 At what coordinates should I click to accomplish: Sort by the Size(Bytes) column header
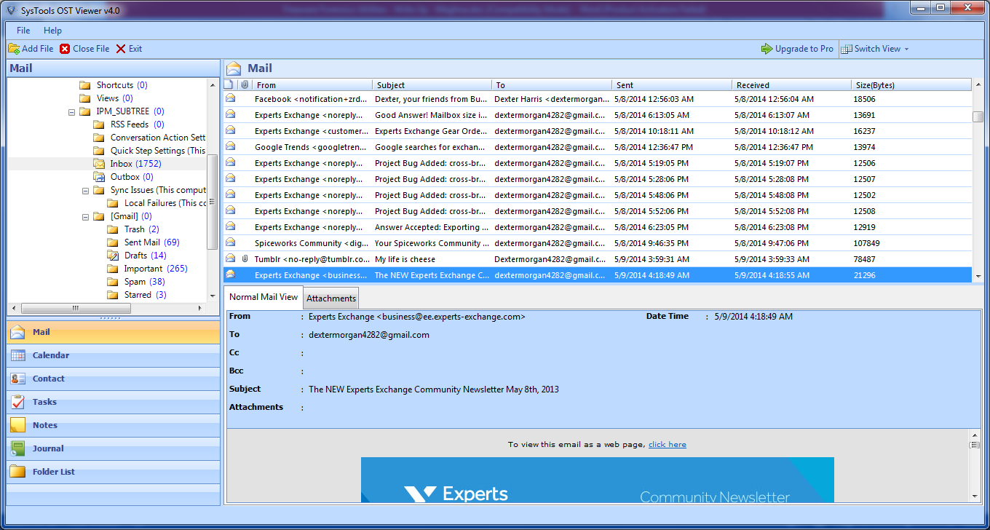pyautogui.click(x=911, y=85)
